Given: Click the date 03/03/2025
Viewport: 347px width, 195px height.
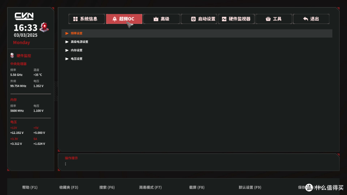Looking at the screenshot, I should point(25,35).
